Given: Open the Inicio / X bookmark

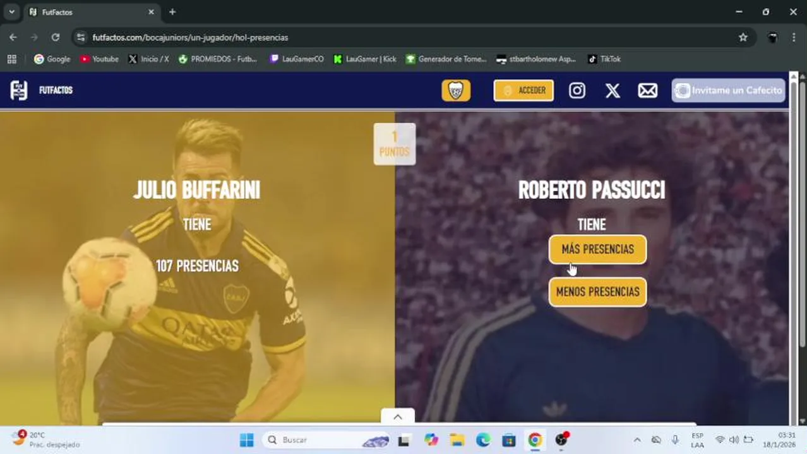Looking at the screenshot, I should 148,59.
